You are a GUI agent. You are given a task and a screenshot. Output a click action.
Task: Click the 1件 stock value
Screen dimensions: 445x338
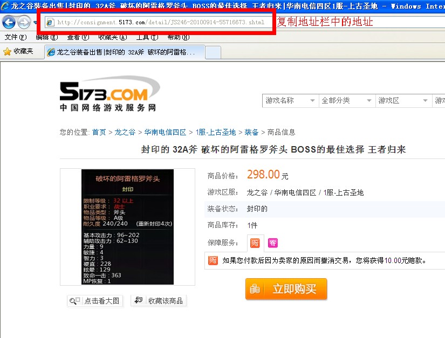(252, 225)
